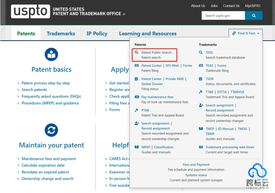Open the MyUSPTO link
Screen dimensions: 275x193
(x=253, y=6)
